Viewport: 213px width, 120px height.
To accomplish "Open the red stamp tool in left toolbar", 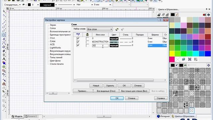I will [x=4, y=84].
